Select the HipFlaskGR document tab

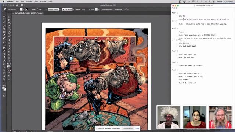(x=29, y=13)
